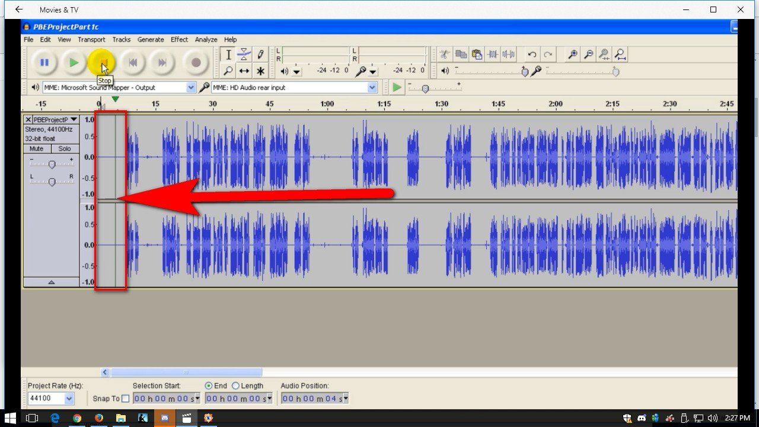
Task: Open the Project Rate dropdown
Action: pyautogui.click(x=69, y=399)
